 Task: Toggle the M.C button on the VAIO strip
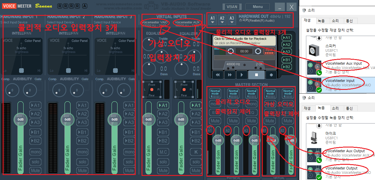[163, 152]
